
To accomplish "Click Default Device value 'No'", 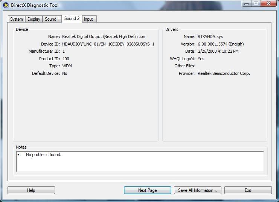I will 65,73.
